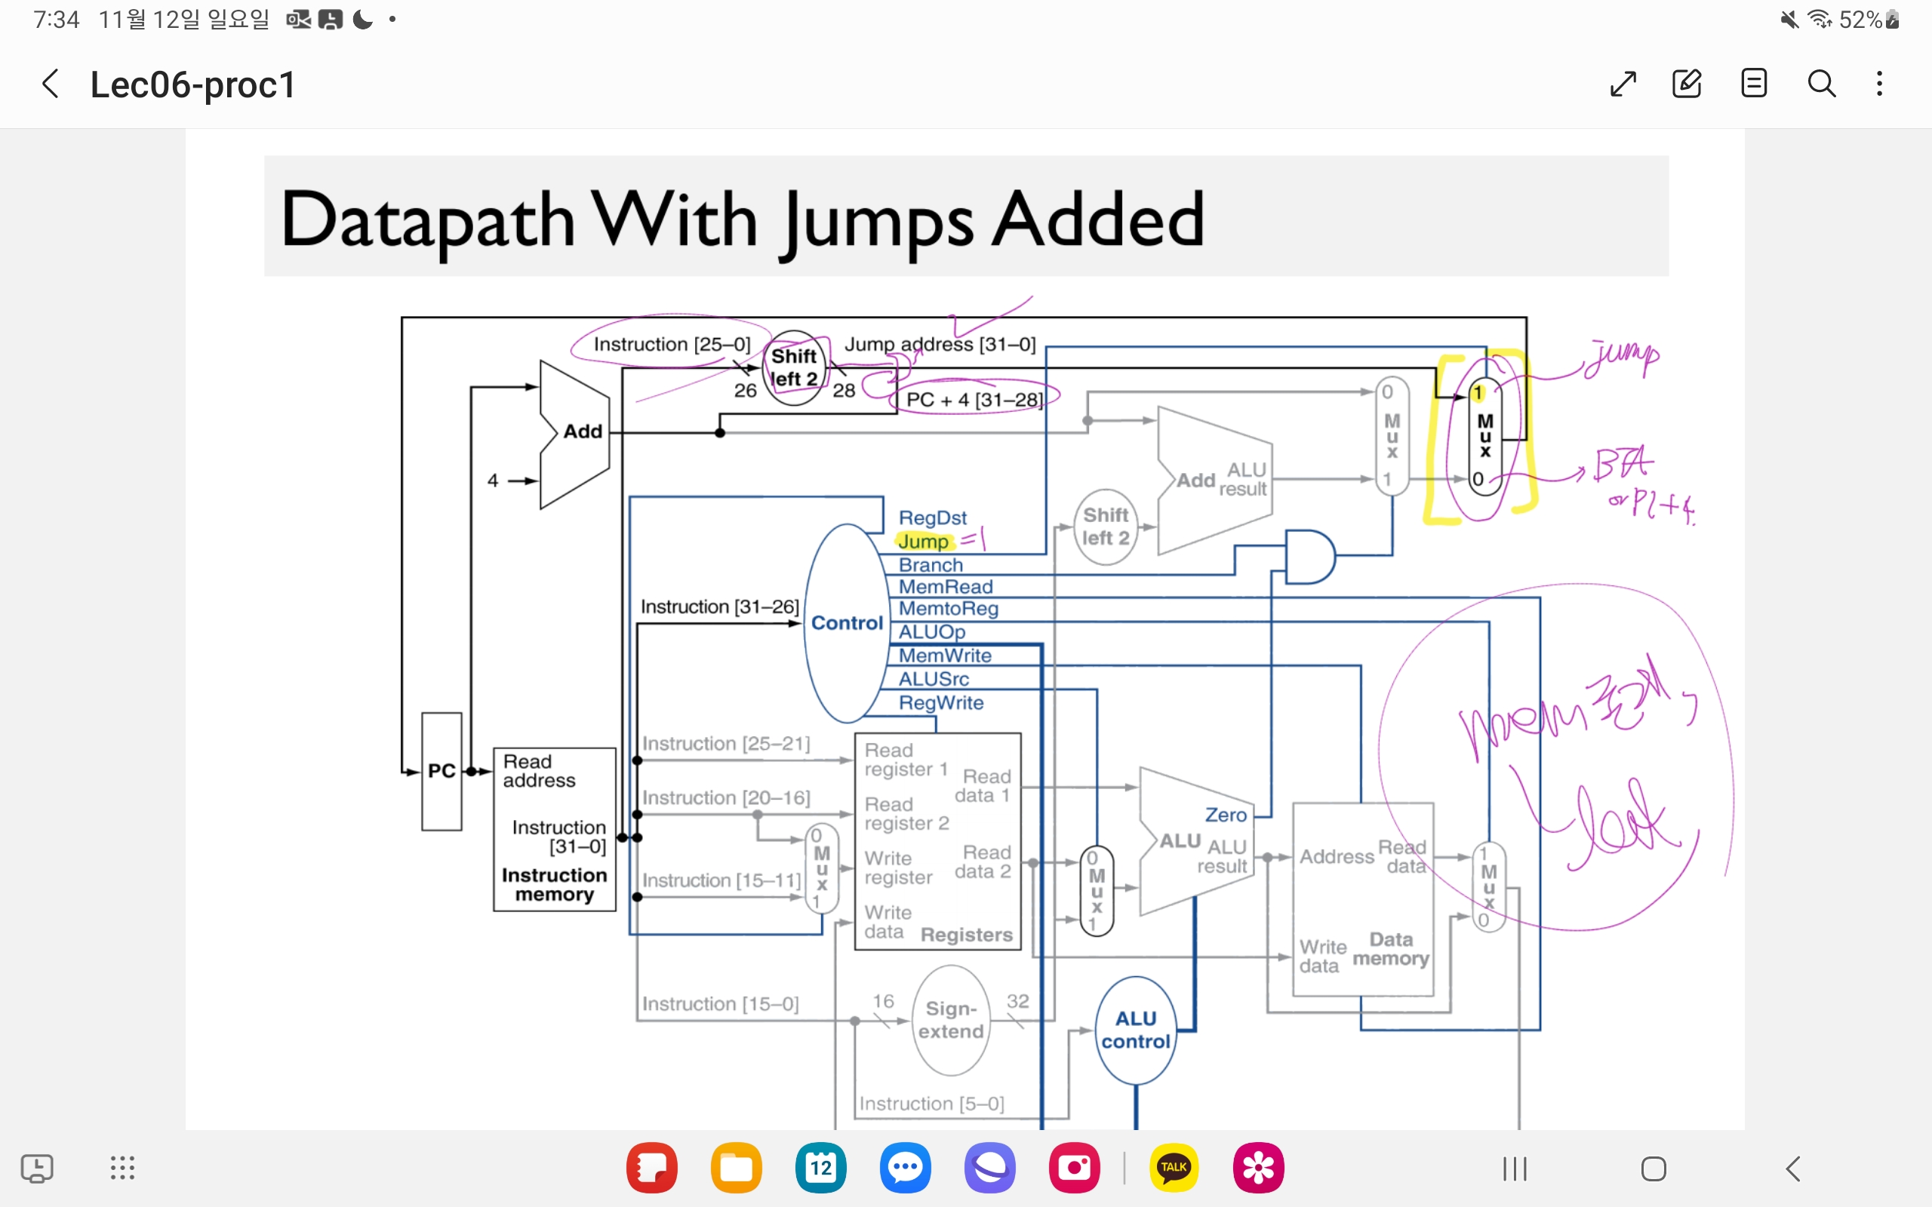Tap the black 'Shift left 2' oval
This screenshot has width=1932, height=1207.
[794, 367]
